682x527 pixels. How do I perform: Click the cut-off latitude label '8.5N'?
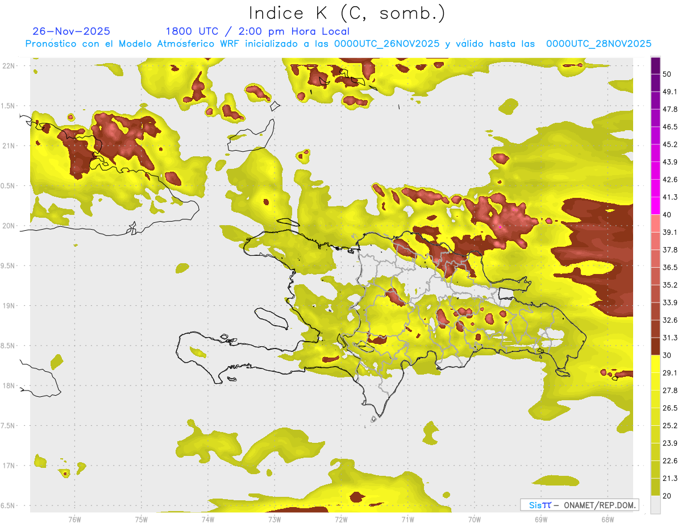(x=8, y=346)
